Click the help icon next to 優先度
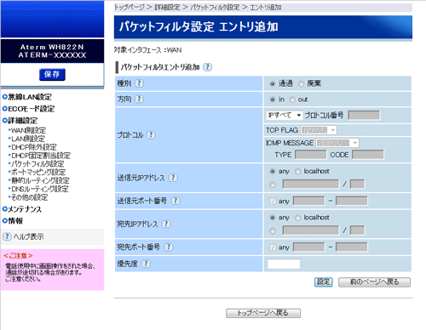This screenshot has width=426, height=330. (x=146, y=264)
